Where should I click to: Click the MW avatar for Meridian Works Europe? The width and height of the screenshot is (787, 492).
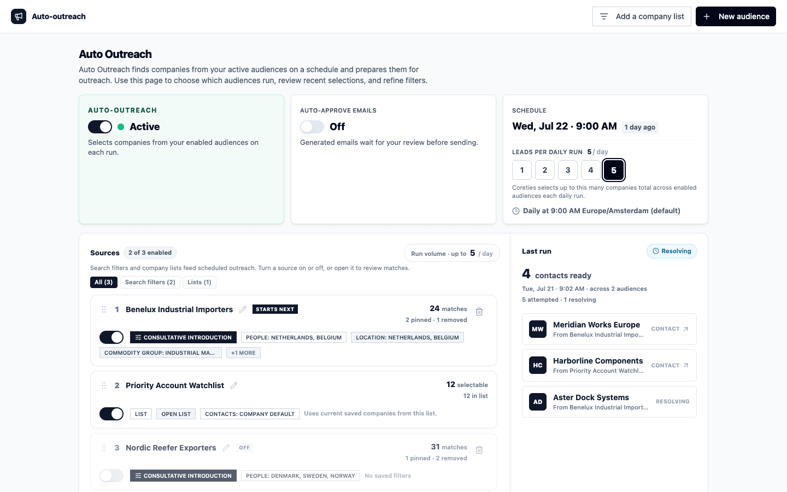(538, 329)
